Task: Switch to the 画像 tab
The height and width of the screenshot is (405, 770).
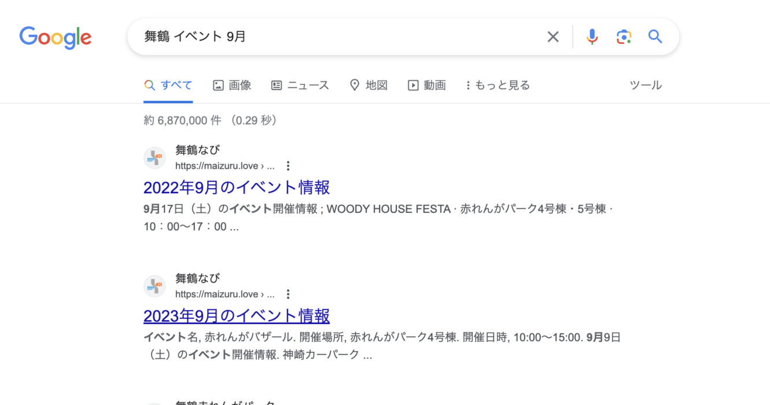Action: click(x=232, y=86)
